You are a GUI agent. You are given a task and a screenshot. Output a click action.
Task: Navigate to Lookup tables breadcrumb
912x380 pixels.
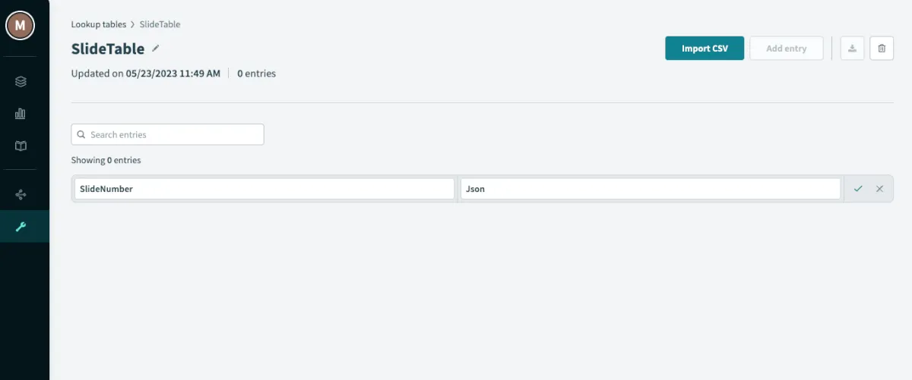click(99, 24)
